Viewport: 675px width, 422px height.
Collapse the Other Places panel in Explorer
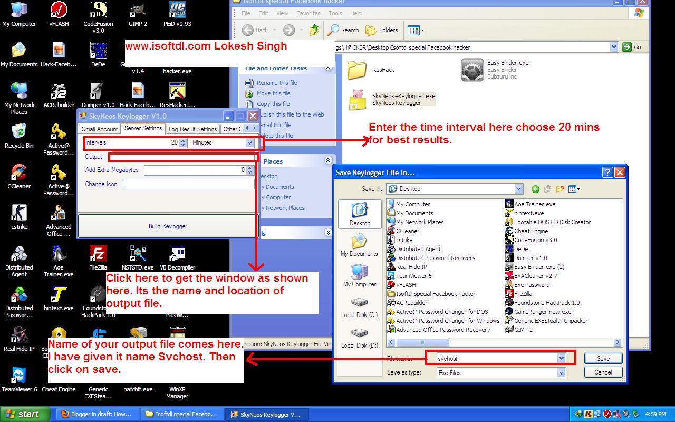click(328, 160)
